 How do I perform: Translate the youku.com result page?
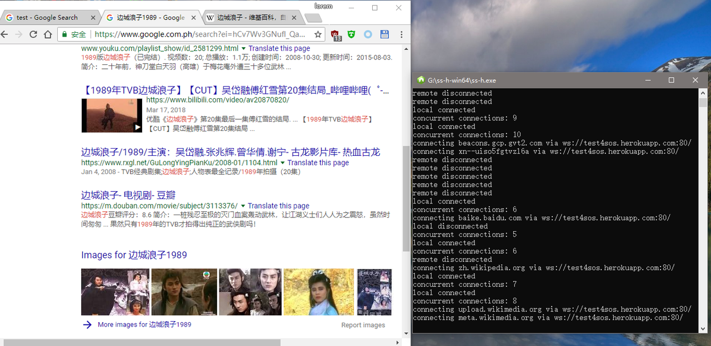point(279,48)
